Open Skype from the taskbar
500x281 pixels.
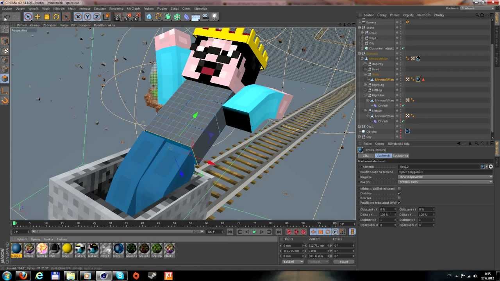(x=120, y=276)
